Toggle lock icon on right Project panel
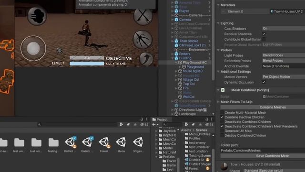Screen dimensions: 305x172 [x=206, y=119]
